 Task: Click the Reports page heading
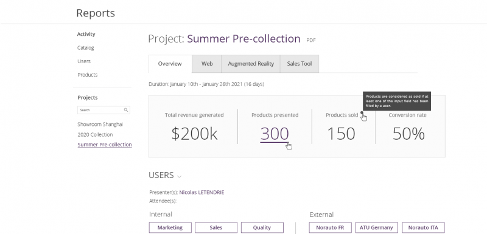click(96, 13)
